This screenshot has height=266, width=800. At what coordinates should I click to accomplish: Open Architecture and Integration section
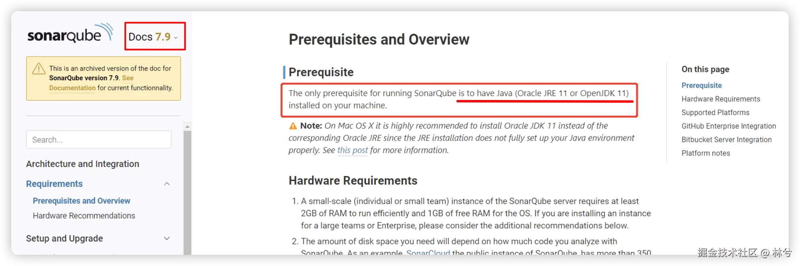point(82,164)
